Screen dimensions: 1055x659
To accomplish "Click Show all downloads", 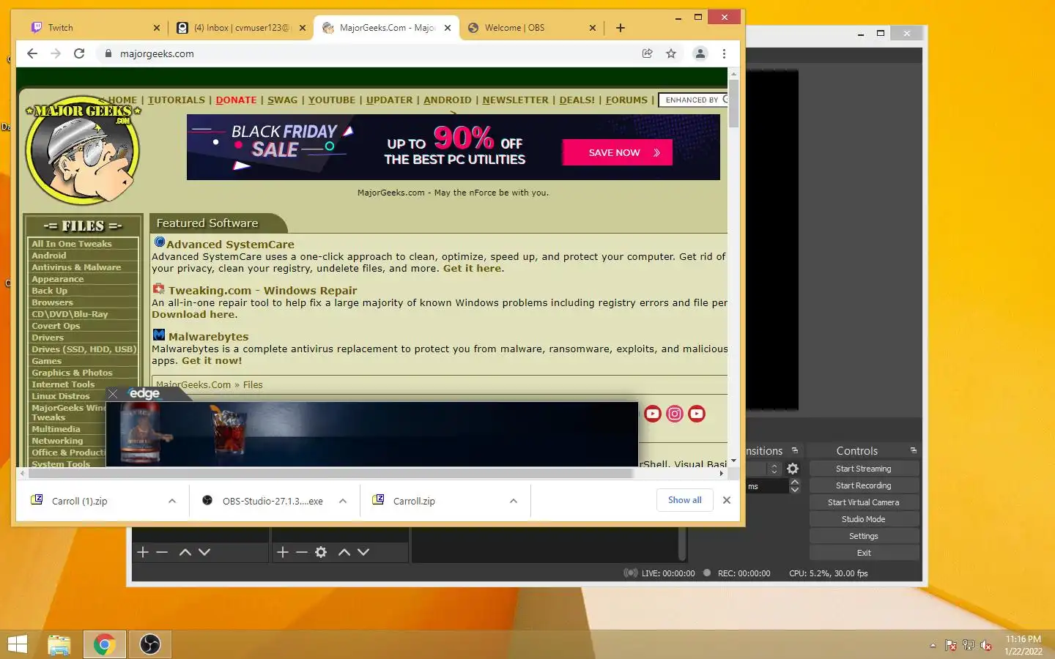I will coord(685,500).
